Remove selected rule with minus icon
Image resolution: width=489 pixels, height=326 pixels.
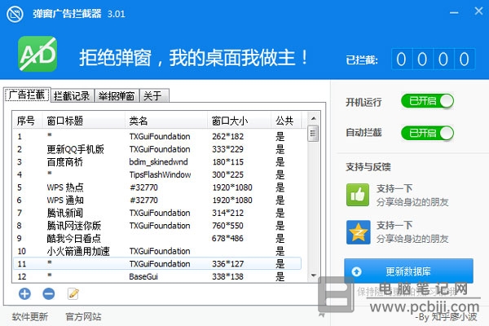pyautogui.click(x=49, y=293)
